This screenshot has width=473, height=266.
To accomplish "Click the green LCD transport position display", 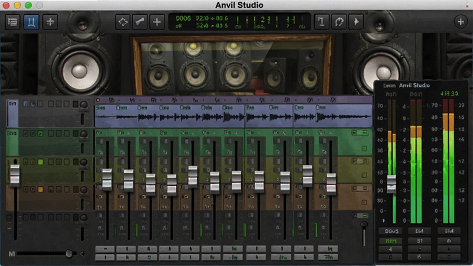I will [239, 22].
